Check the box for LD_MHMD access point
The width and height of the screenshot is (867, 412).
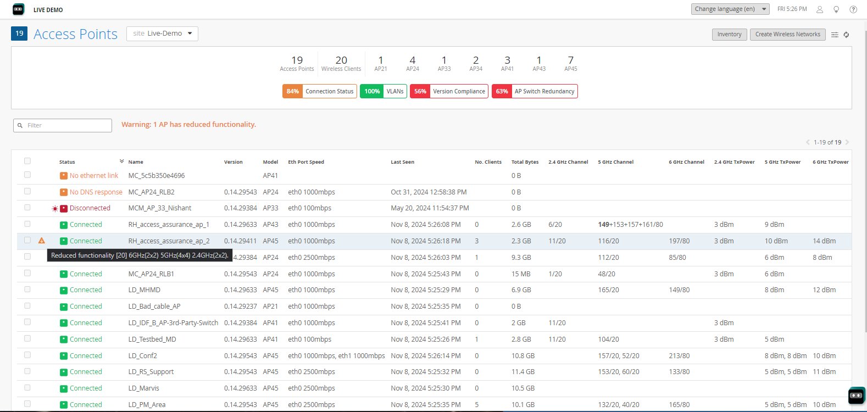27,289
